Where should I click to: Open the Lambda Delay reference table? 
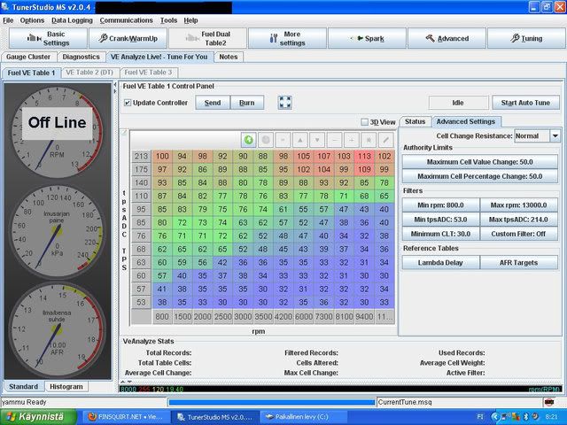pos(440,263)
